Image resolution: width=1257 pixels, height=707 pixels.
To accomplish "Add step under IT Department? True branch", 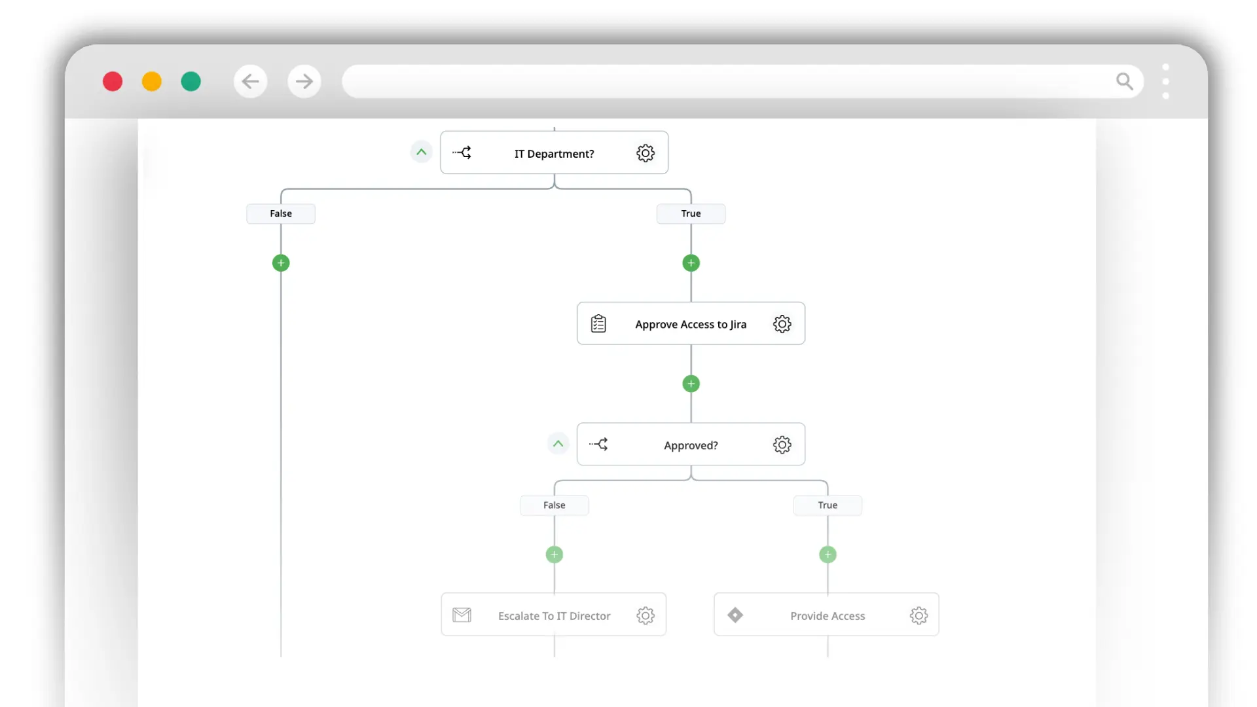I will [691, 263].
